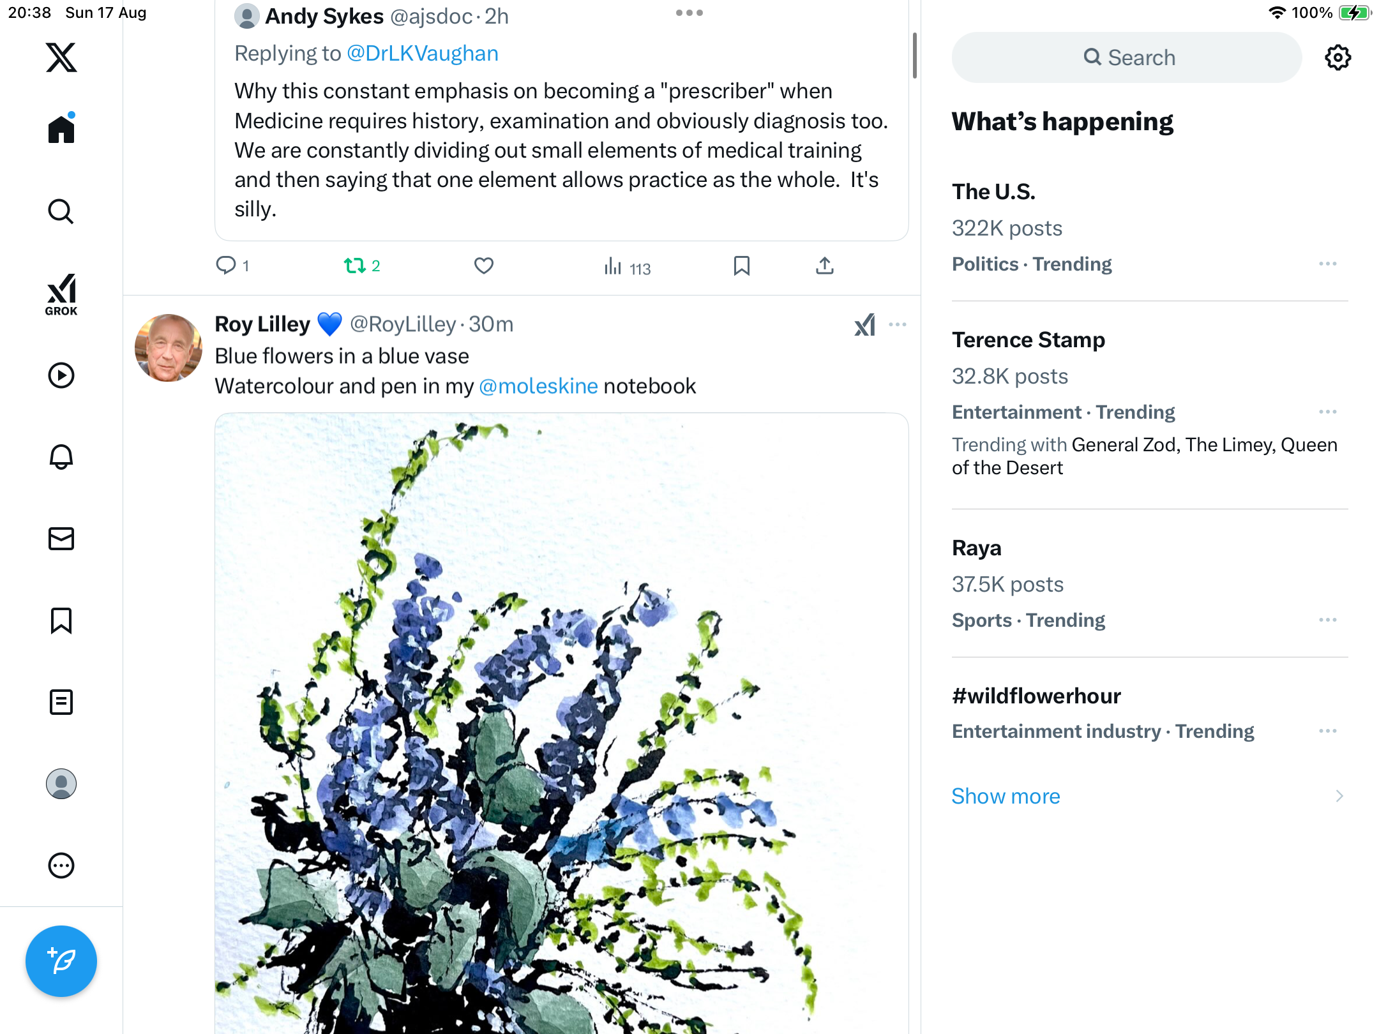Click the Search input field
Viewport: 1379px width, 1034px height.
1127,57
